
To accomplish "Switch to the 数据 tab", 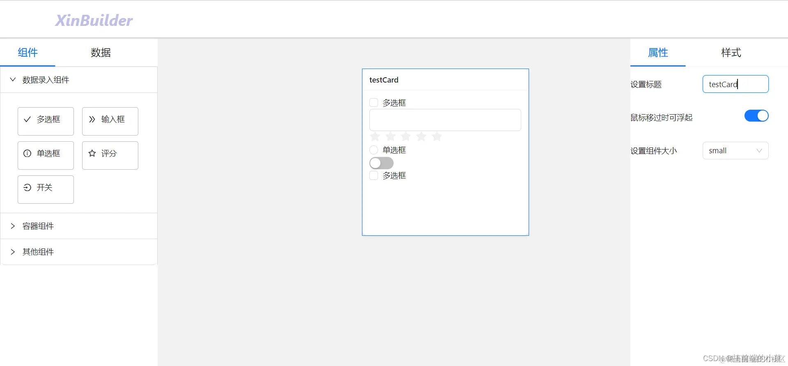I will coord(101,53).
